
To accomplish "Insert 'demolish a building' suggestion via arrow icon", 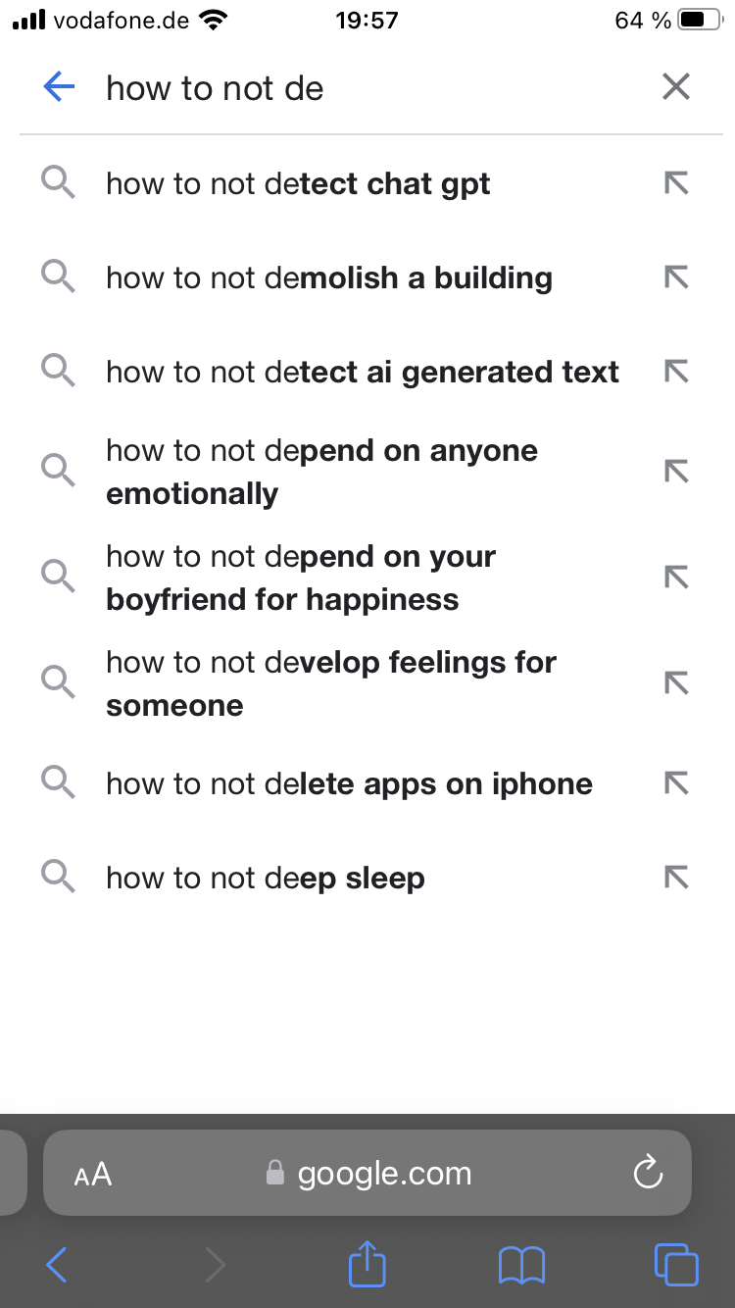I will coord(676,277).
